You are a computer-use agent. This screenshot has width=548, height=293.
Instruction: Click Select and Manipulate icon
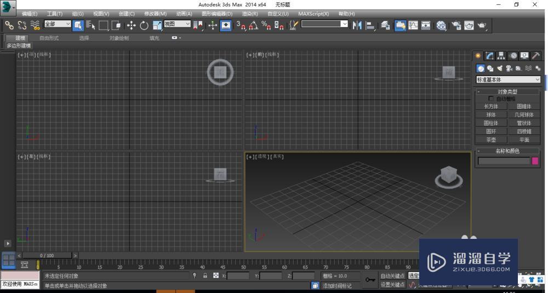coord(213,25)
